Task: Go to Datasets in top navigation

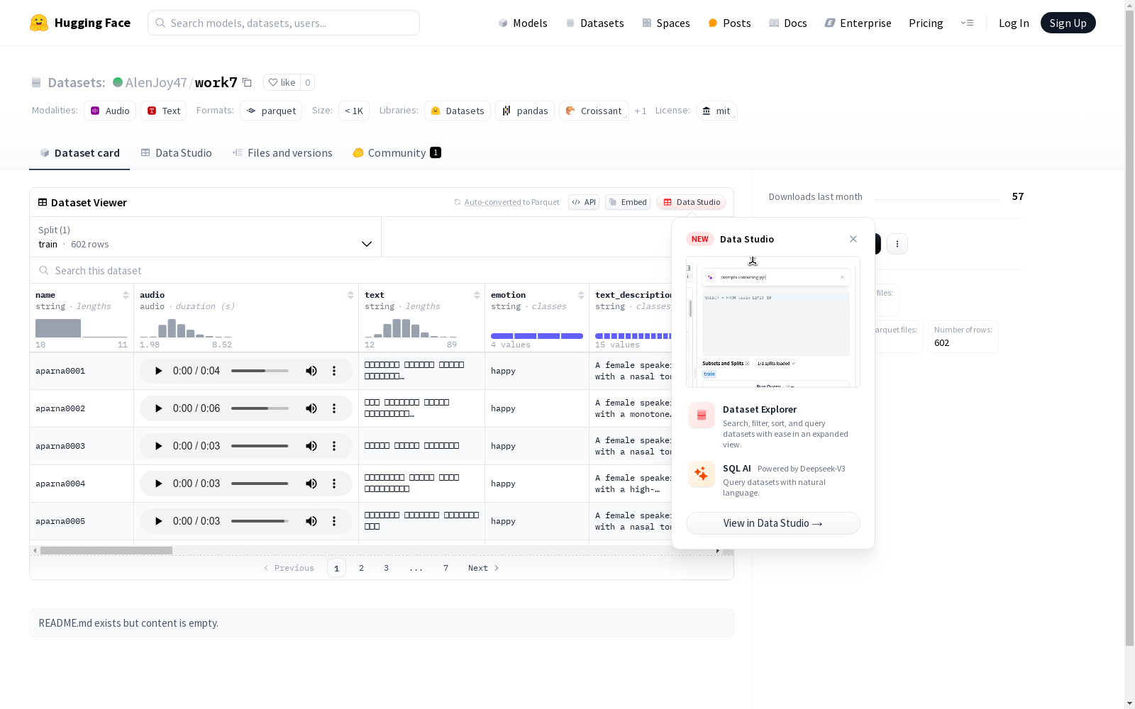Action: (x=594, y=23)
